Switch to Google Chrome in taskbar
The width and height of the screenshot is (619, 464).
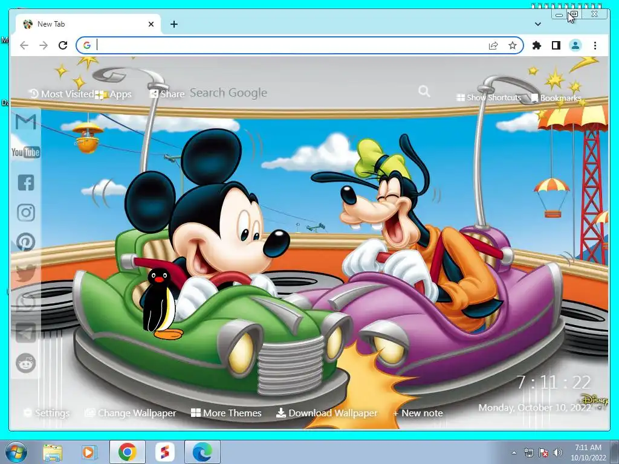click(x=128, y=452)
